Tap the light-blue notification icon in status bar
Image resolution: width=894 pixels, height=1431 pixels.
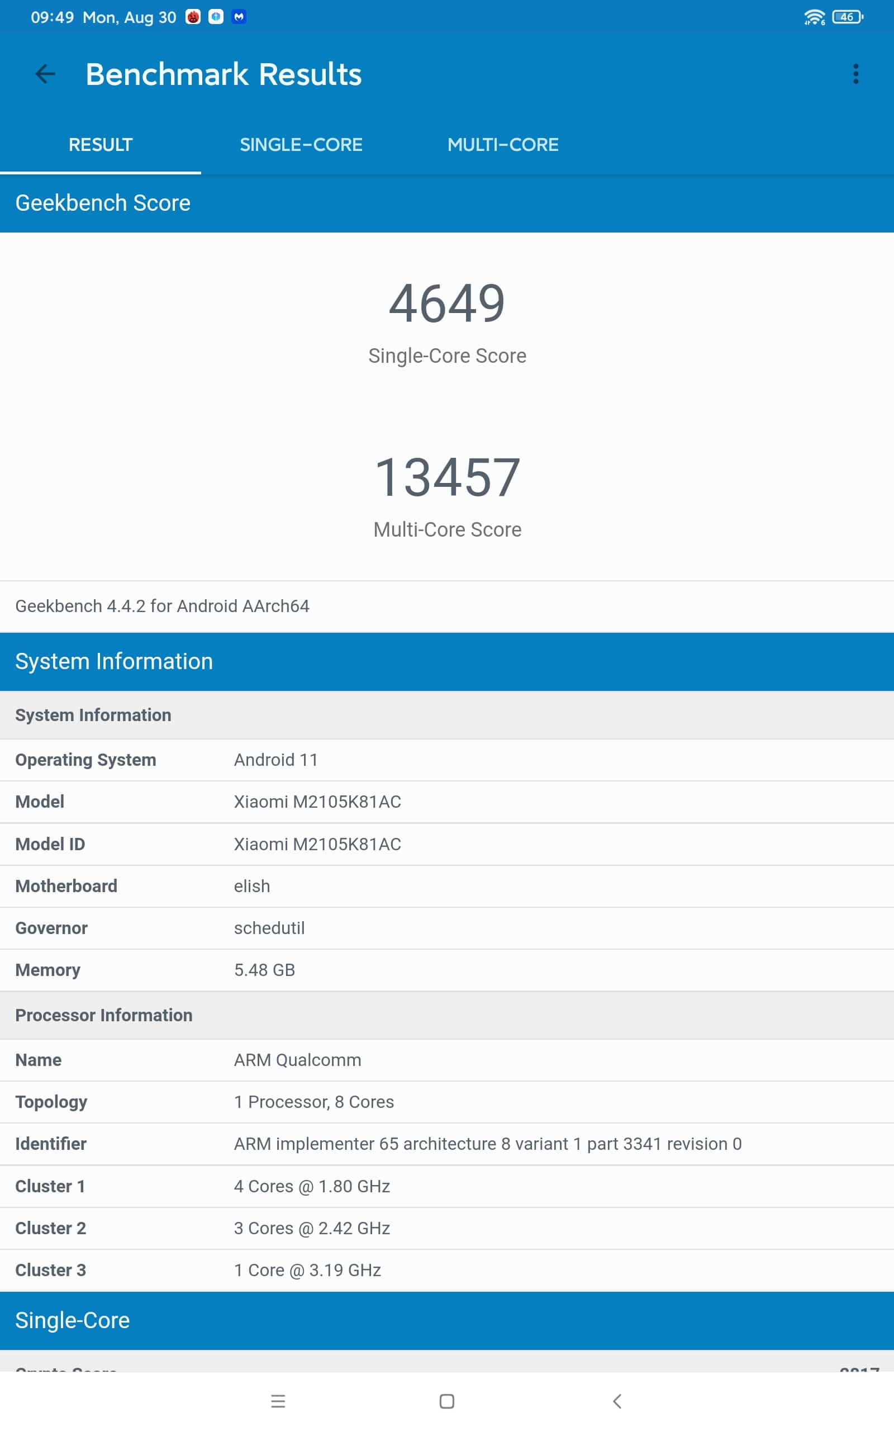[216, 17]
